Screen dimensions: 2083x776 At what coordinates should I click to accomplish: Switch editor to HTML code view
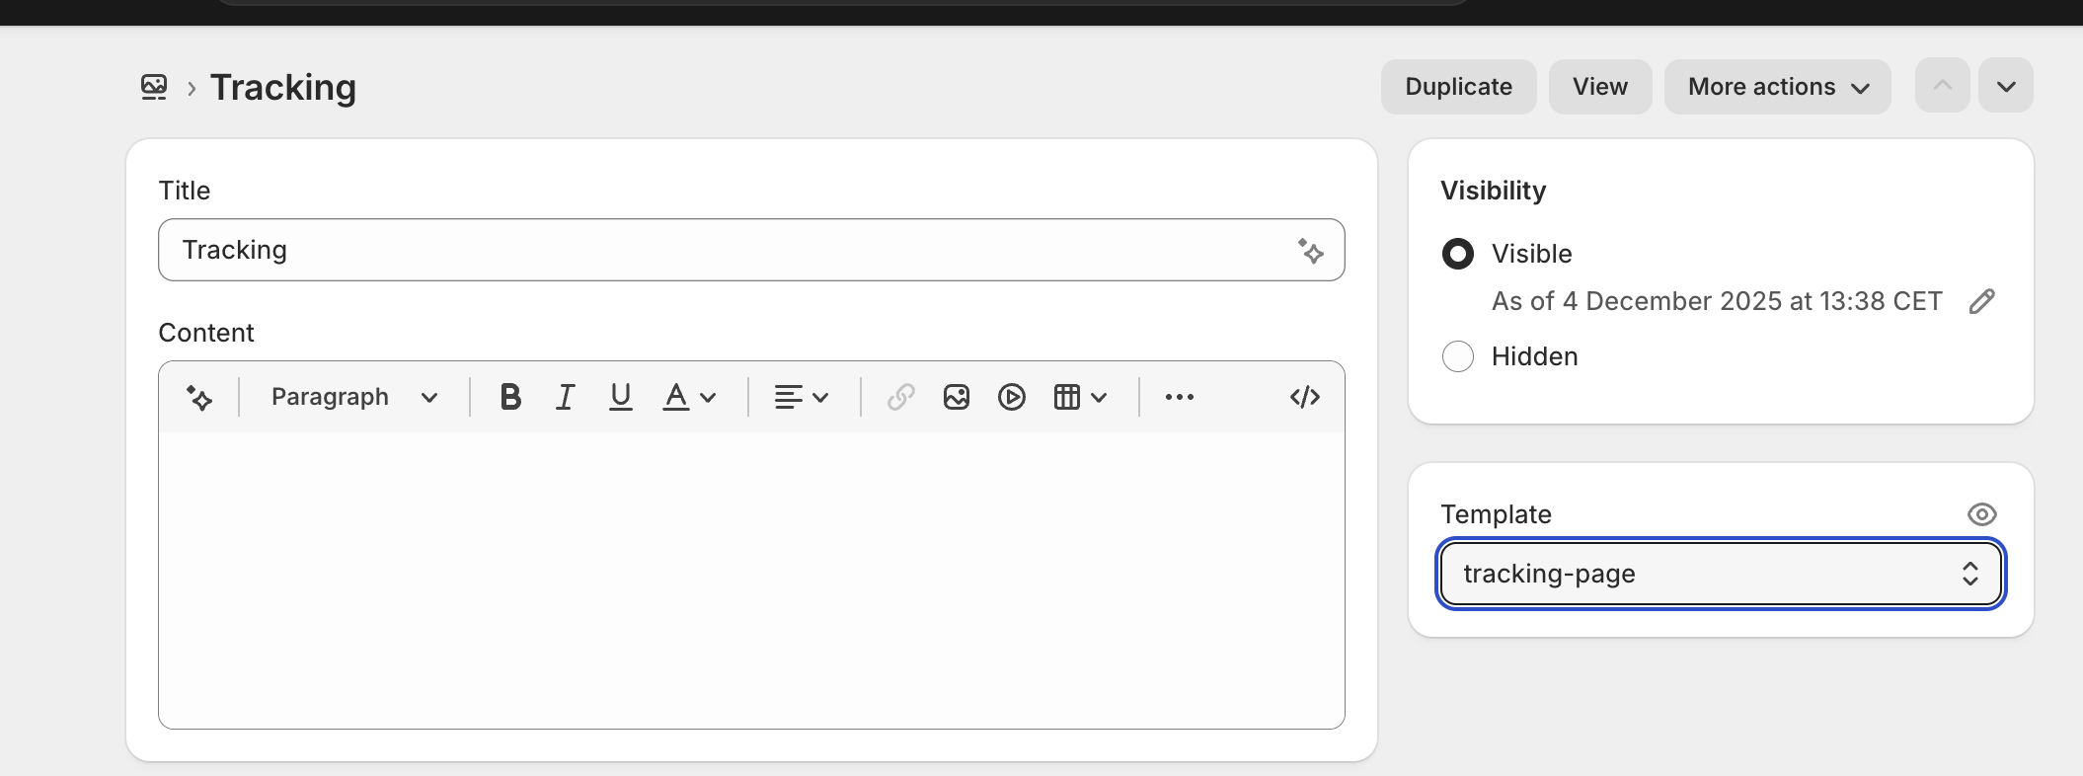click(1304, 397)
